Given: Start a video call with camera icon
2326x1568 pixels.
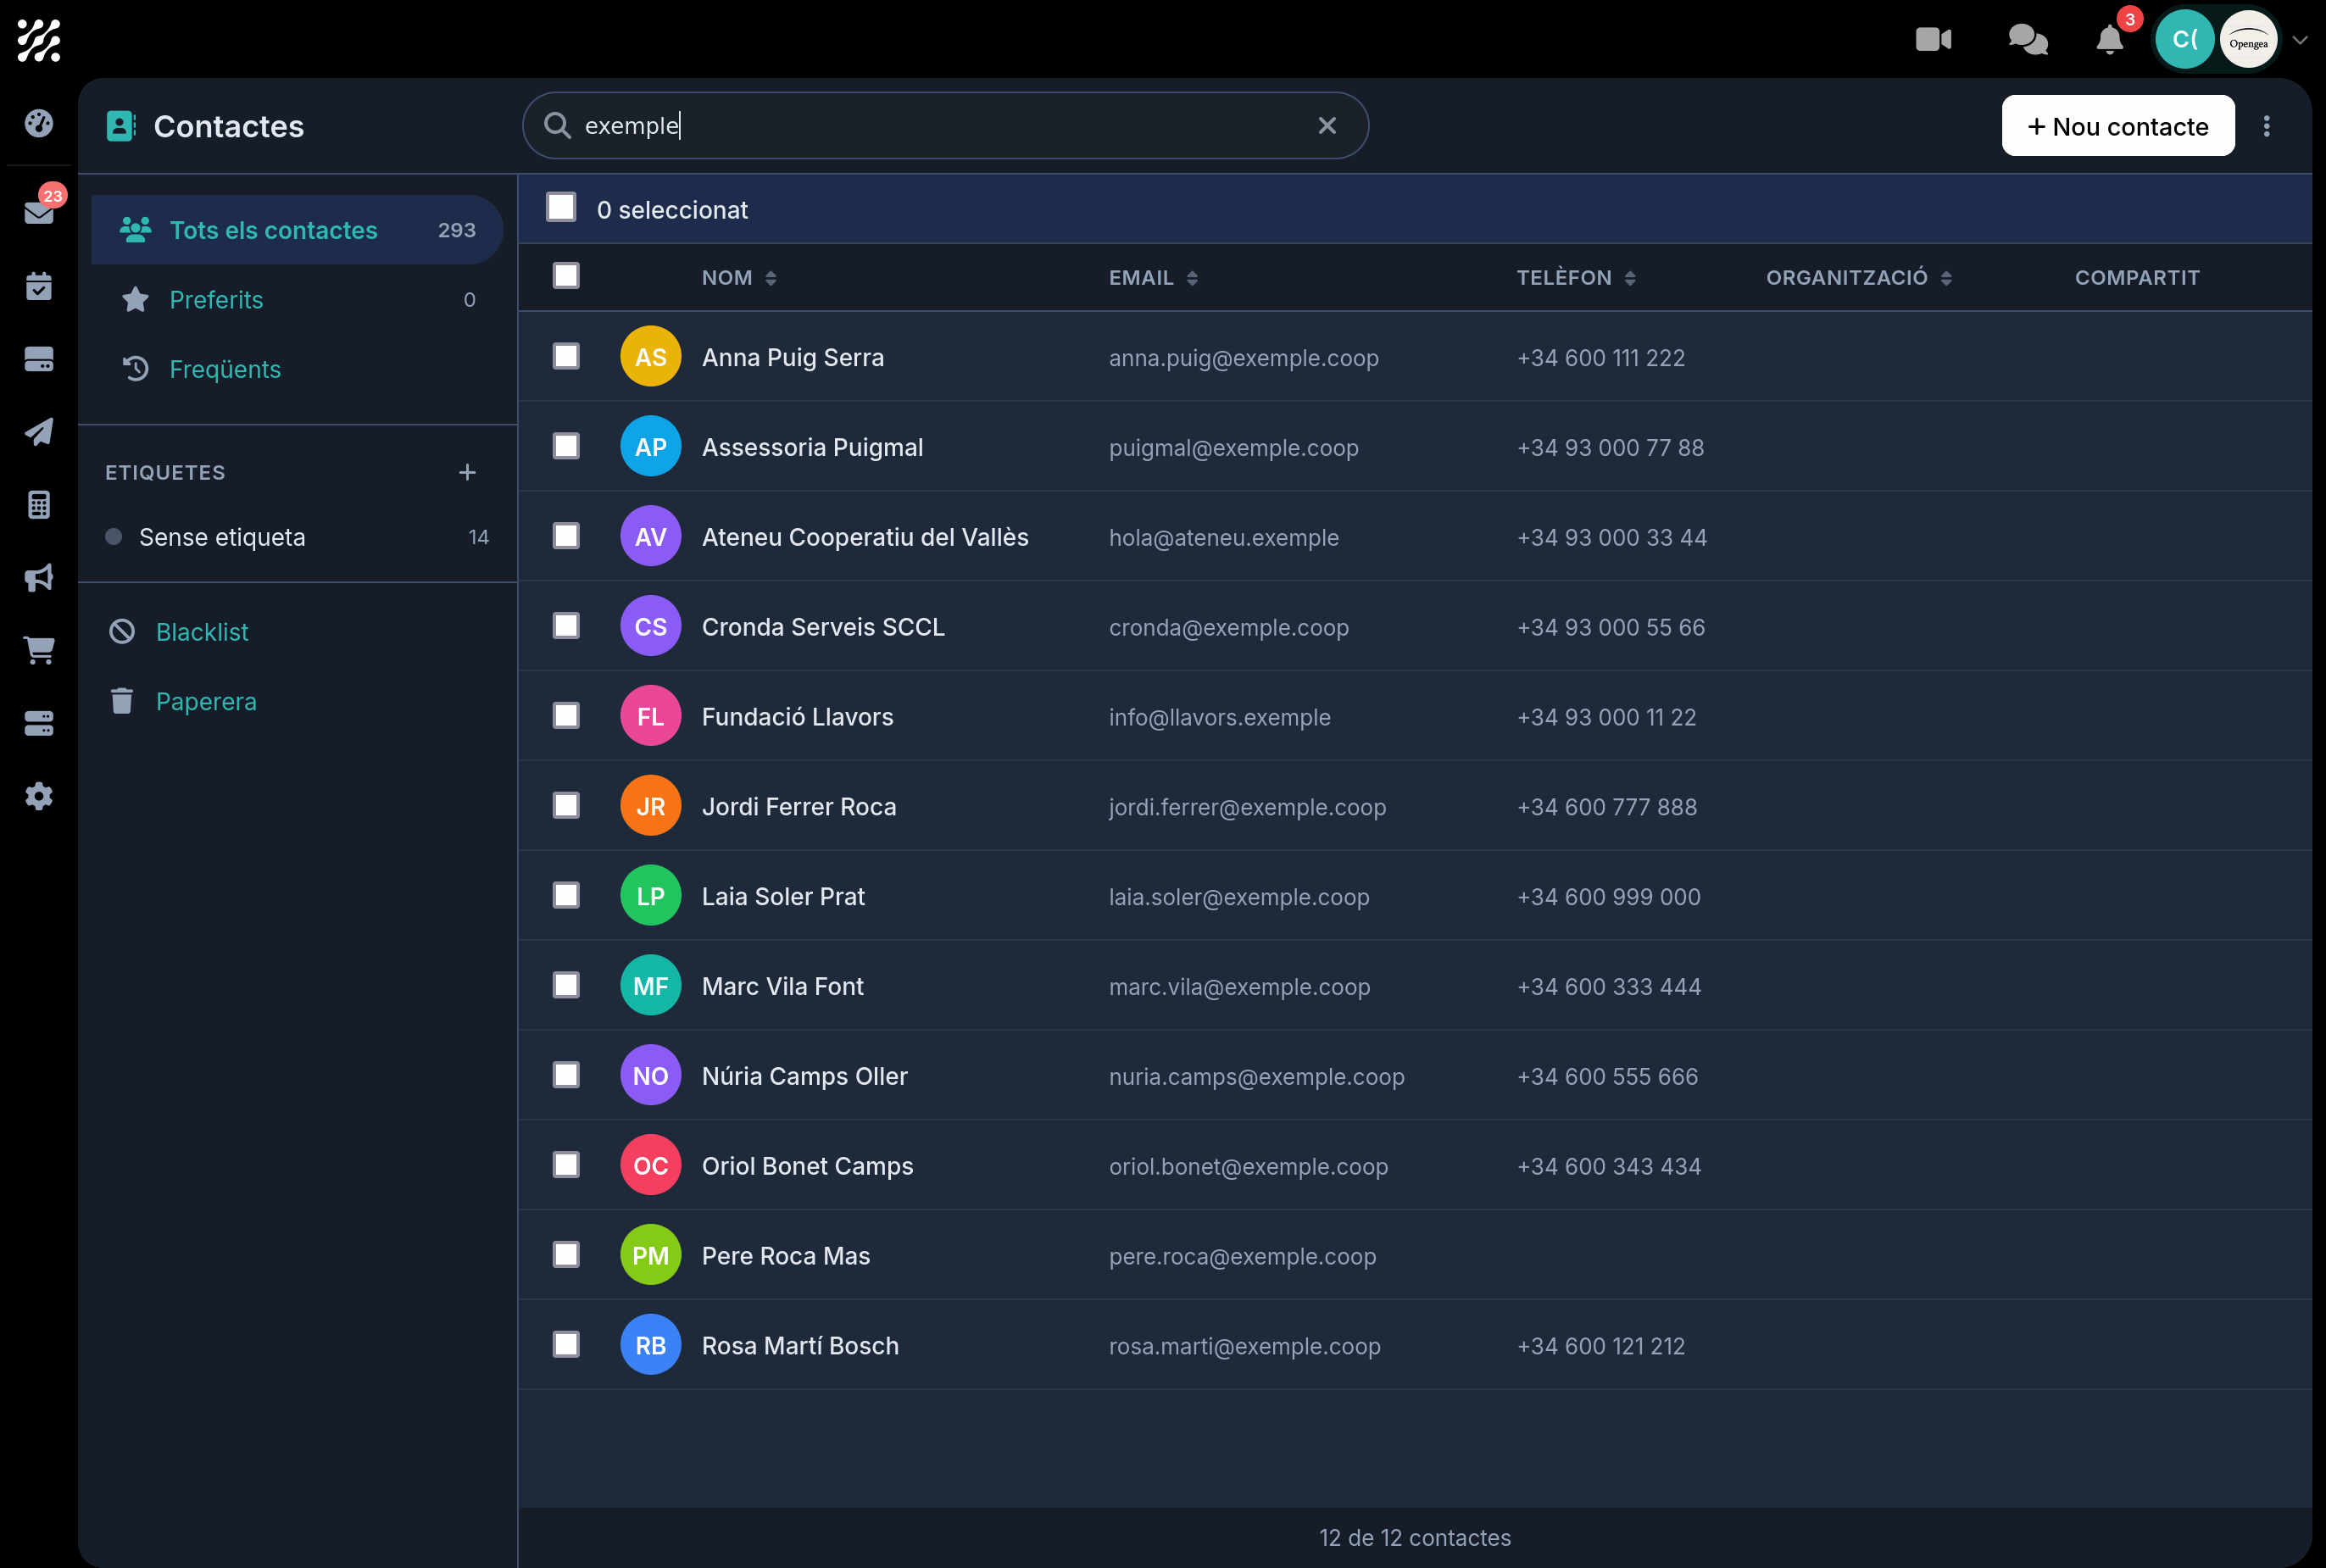Looking at the screenshot, I should coord(1933,39).
